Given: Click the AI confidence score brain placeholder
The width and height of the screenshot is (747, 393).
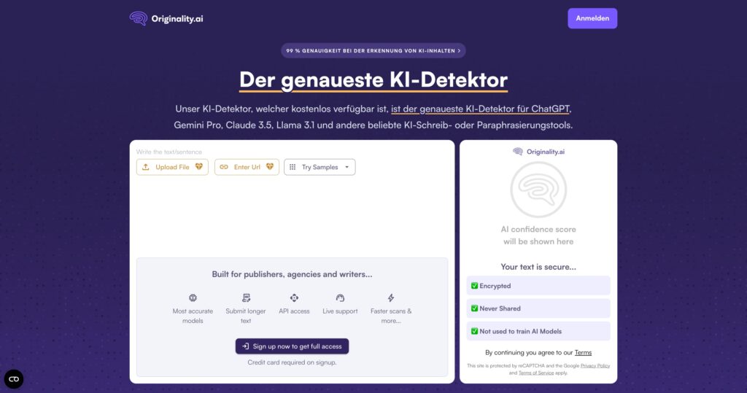Looking at the screenshot, I should 538,190.
